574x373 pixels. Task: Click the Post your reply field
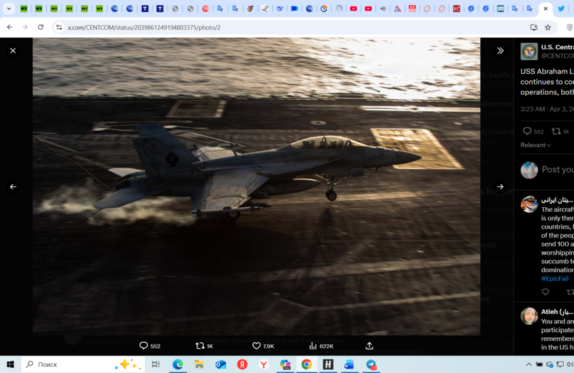[556, 169]
